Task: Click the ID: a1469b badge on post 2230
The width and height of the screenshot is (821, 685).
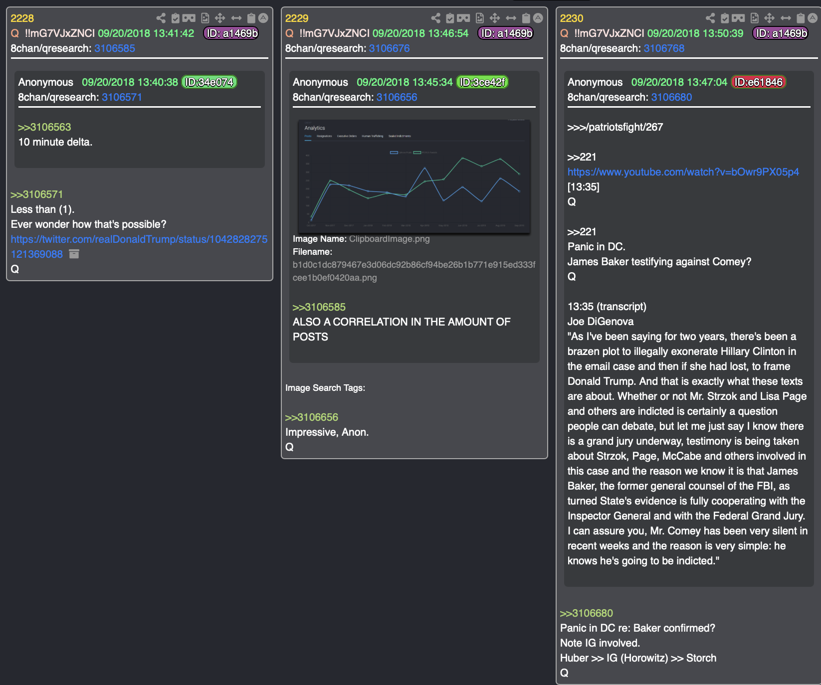Action: (781, 33)
